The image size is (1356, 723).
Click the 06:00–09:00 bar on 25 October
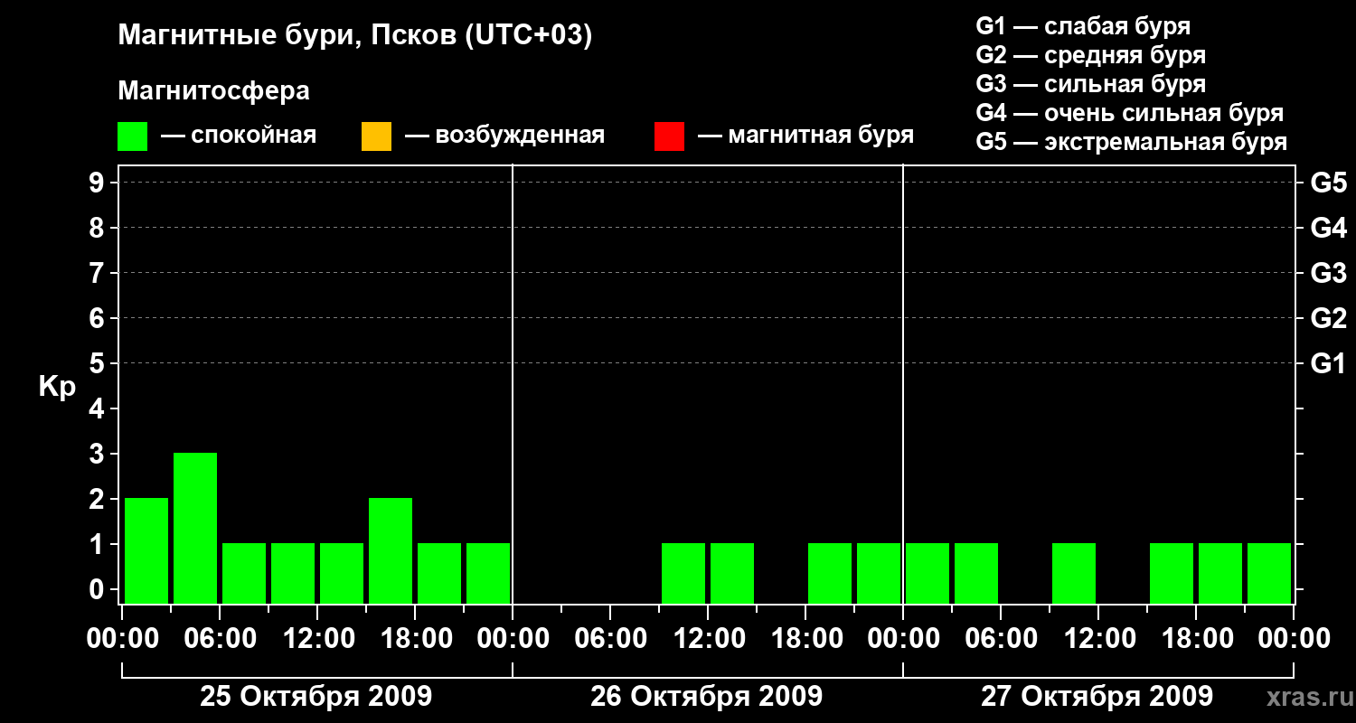tap(244, 573)
